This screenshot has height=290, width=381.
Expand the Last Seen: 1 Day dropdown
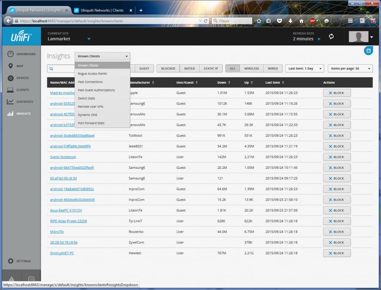point(304,68)
